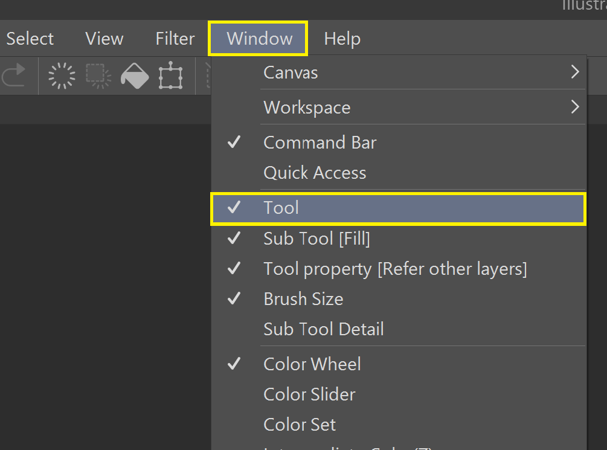Expand the Workspace submenu arrow
This screenshot has height=450, width=607.
pos(574,108)
